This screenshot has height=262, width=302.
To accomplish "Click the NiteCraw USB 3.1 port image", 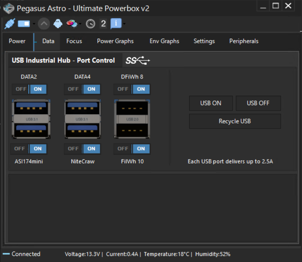I will click(82, 119).
